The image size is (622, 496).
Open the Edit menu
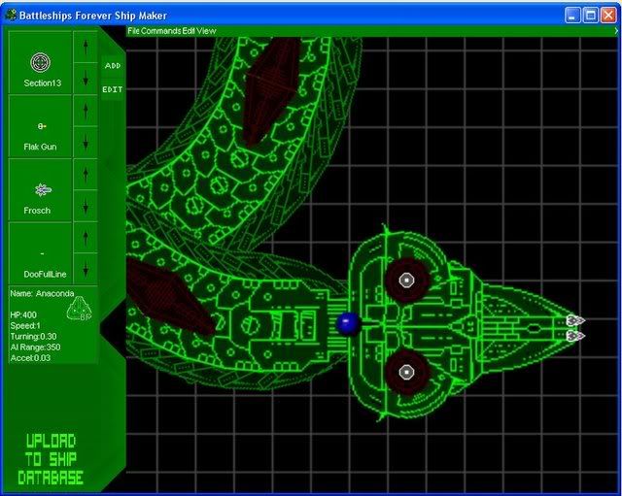pyautogui.click(x=189, y=31)
